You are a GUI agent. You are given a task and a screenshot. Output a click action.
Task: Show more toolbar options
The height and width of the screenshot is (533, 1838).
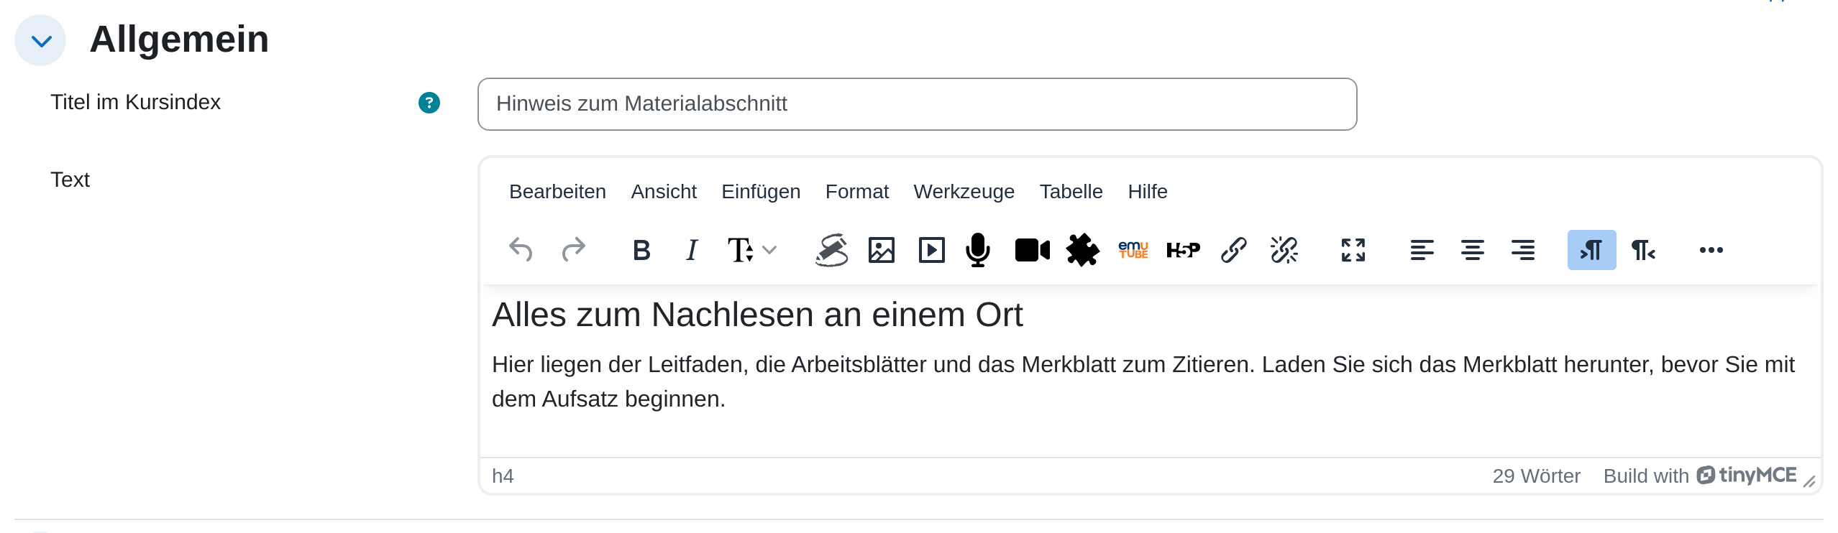tap(1711, 250)
